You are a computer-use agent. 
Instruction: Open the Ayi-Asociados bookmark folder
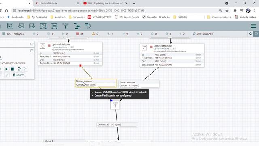37,17
